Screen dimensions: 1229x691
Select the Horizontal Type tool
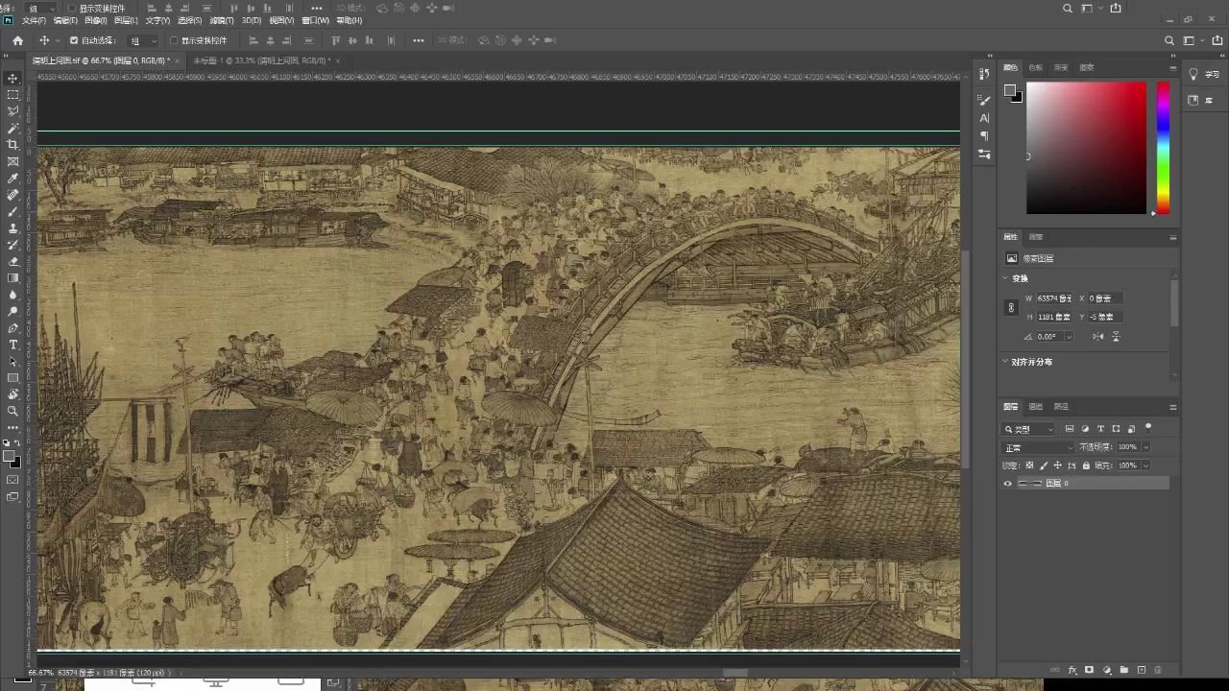click(12, 345)
